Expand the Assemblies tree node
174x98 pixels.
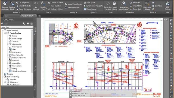pos(8,63)
